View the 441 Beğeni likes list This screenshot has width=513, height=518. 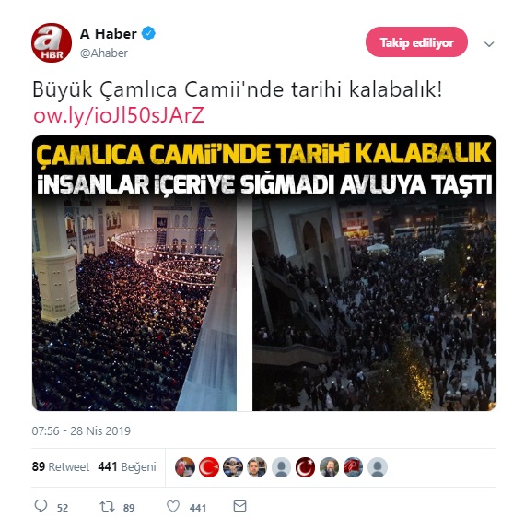pyautogui.click(x=127, y=466)
